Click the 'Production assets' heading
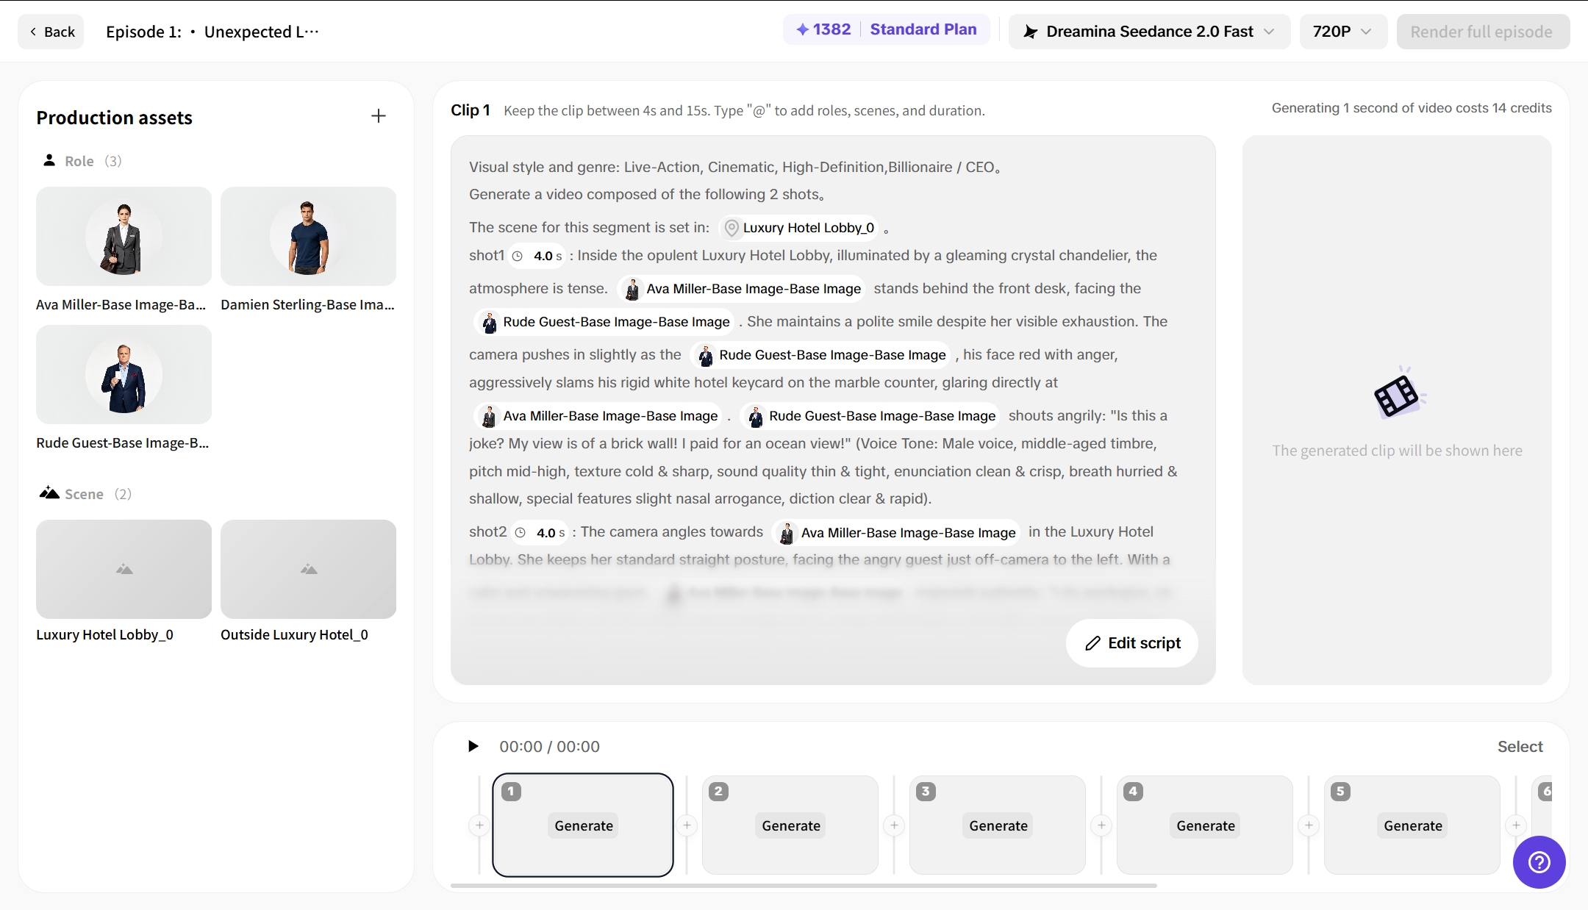 pyautogui.click(x=114, y=118)
